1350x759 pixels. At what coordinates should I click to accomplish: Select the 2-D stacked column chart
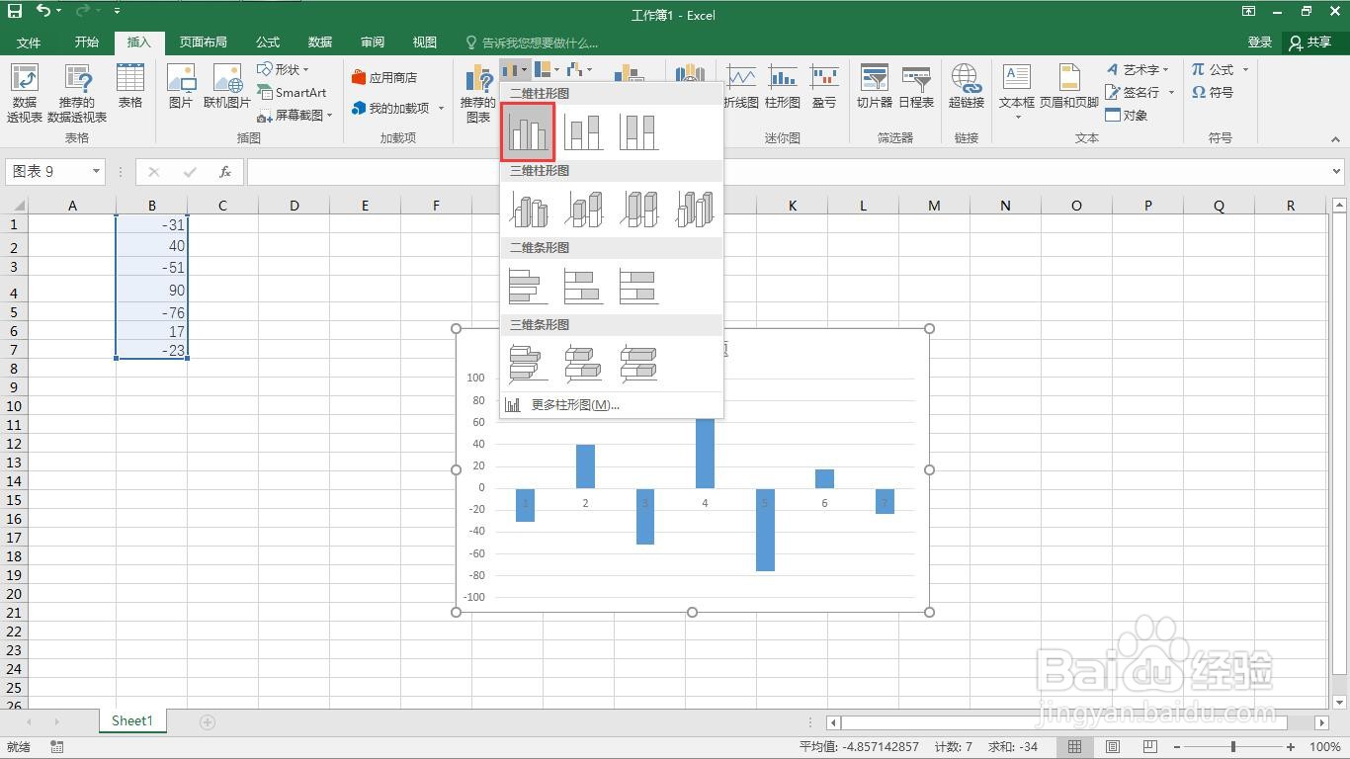point(583,131)
